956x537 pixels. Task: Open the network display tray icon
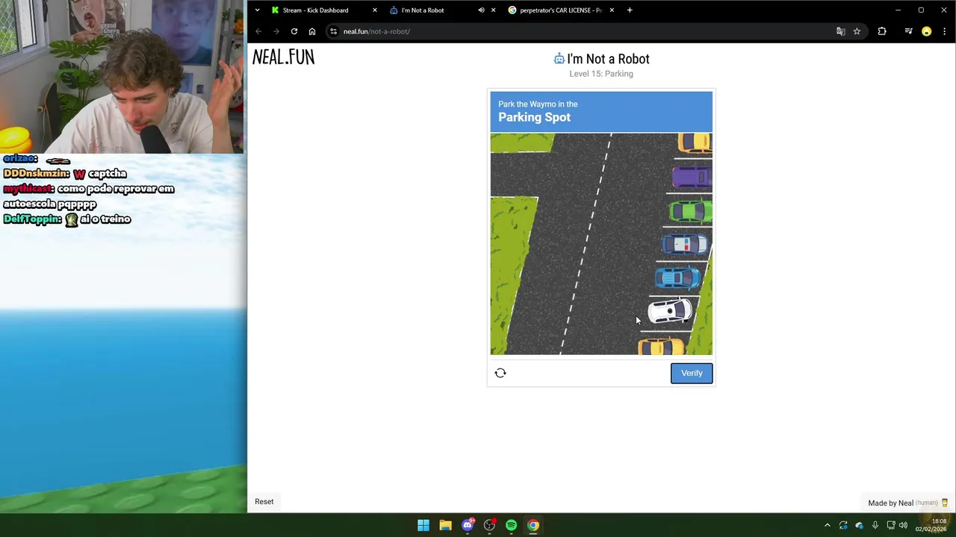(x=890, y=525)
